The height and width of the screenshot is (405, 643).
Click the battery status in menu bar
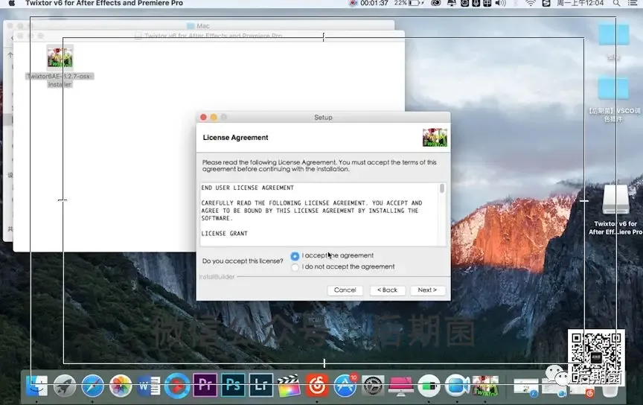point(409,3)
